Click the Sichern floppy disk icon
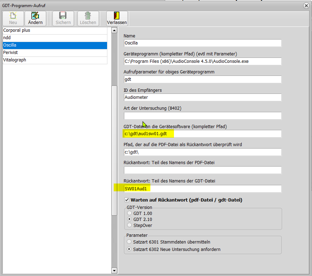 [x=63, y=16]
